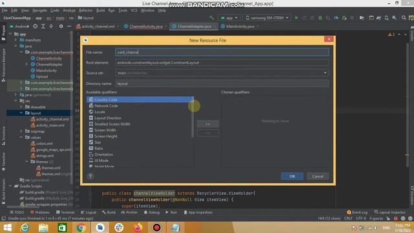Open the Bandicam recorder taskbar icon

(x=157, y=227)
